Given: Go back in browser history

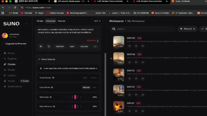Looking at the screenshot, I should coord(3,8).
